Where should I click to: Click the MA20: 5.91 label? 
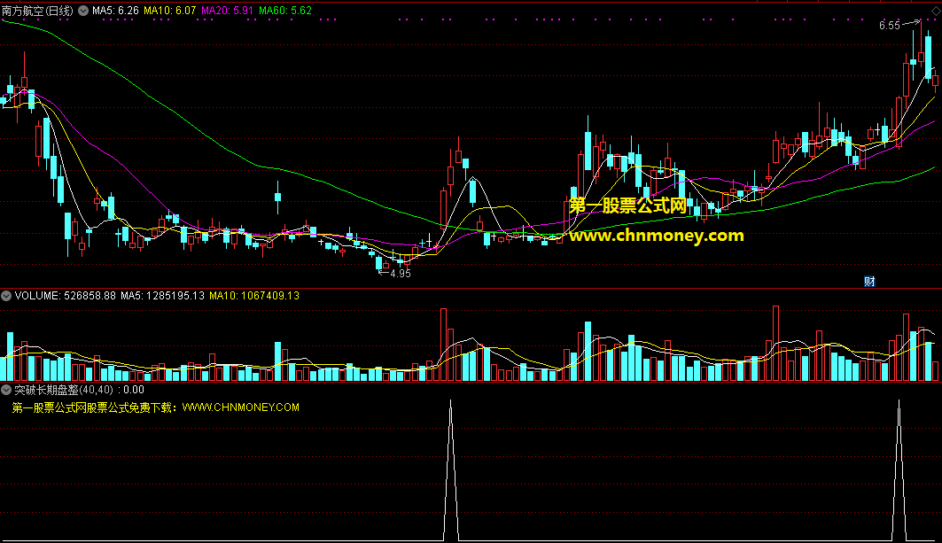tap(227, 11)
